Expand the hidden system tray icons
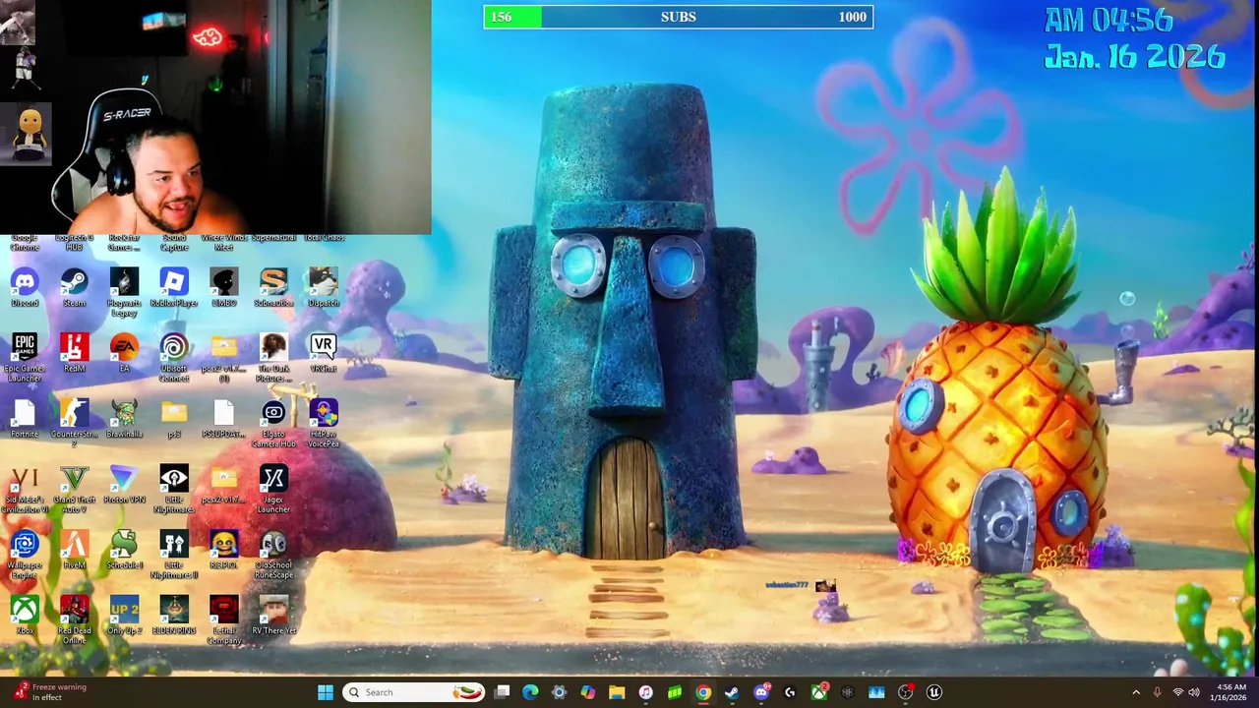Viewport: 1259px width, 708px height. tap(1136, 692)
